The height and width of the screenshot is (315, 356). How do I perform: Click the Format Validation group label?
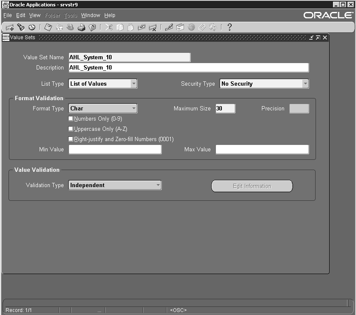tap(39, 98)
